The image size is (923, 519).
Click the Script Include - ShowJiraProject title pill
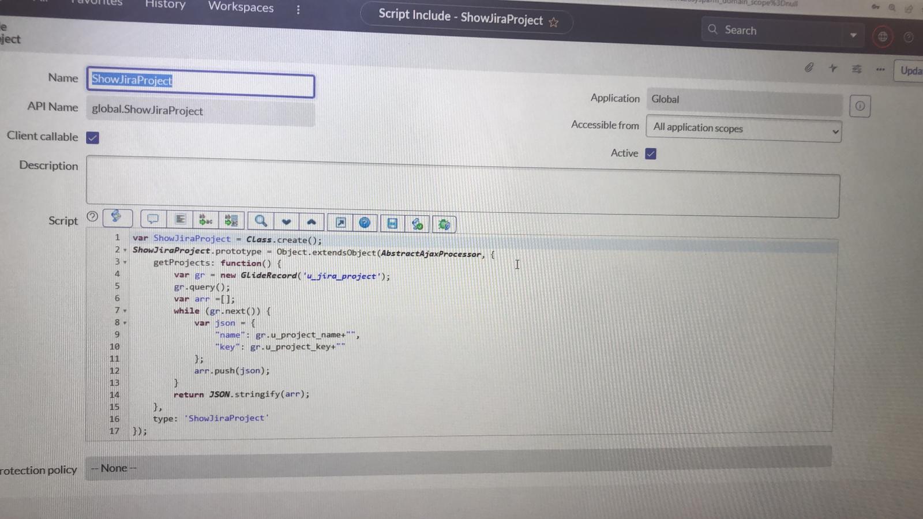coord(467,18)
